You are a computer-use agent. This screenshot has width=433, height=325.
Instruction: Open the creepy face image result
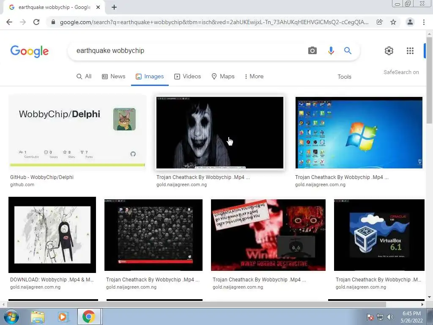[x=220, y=132]
